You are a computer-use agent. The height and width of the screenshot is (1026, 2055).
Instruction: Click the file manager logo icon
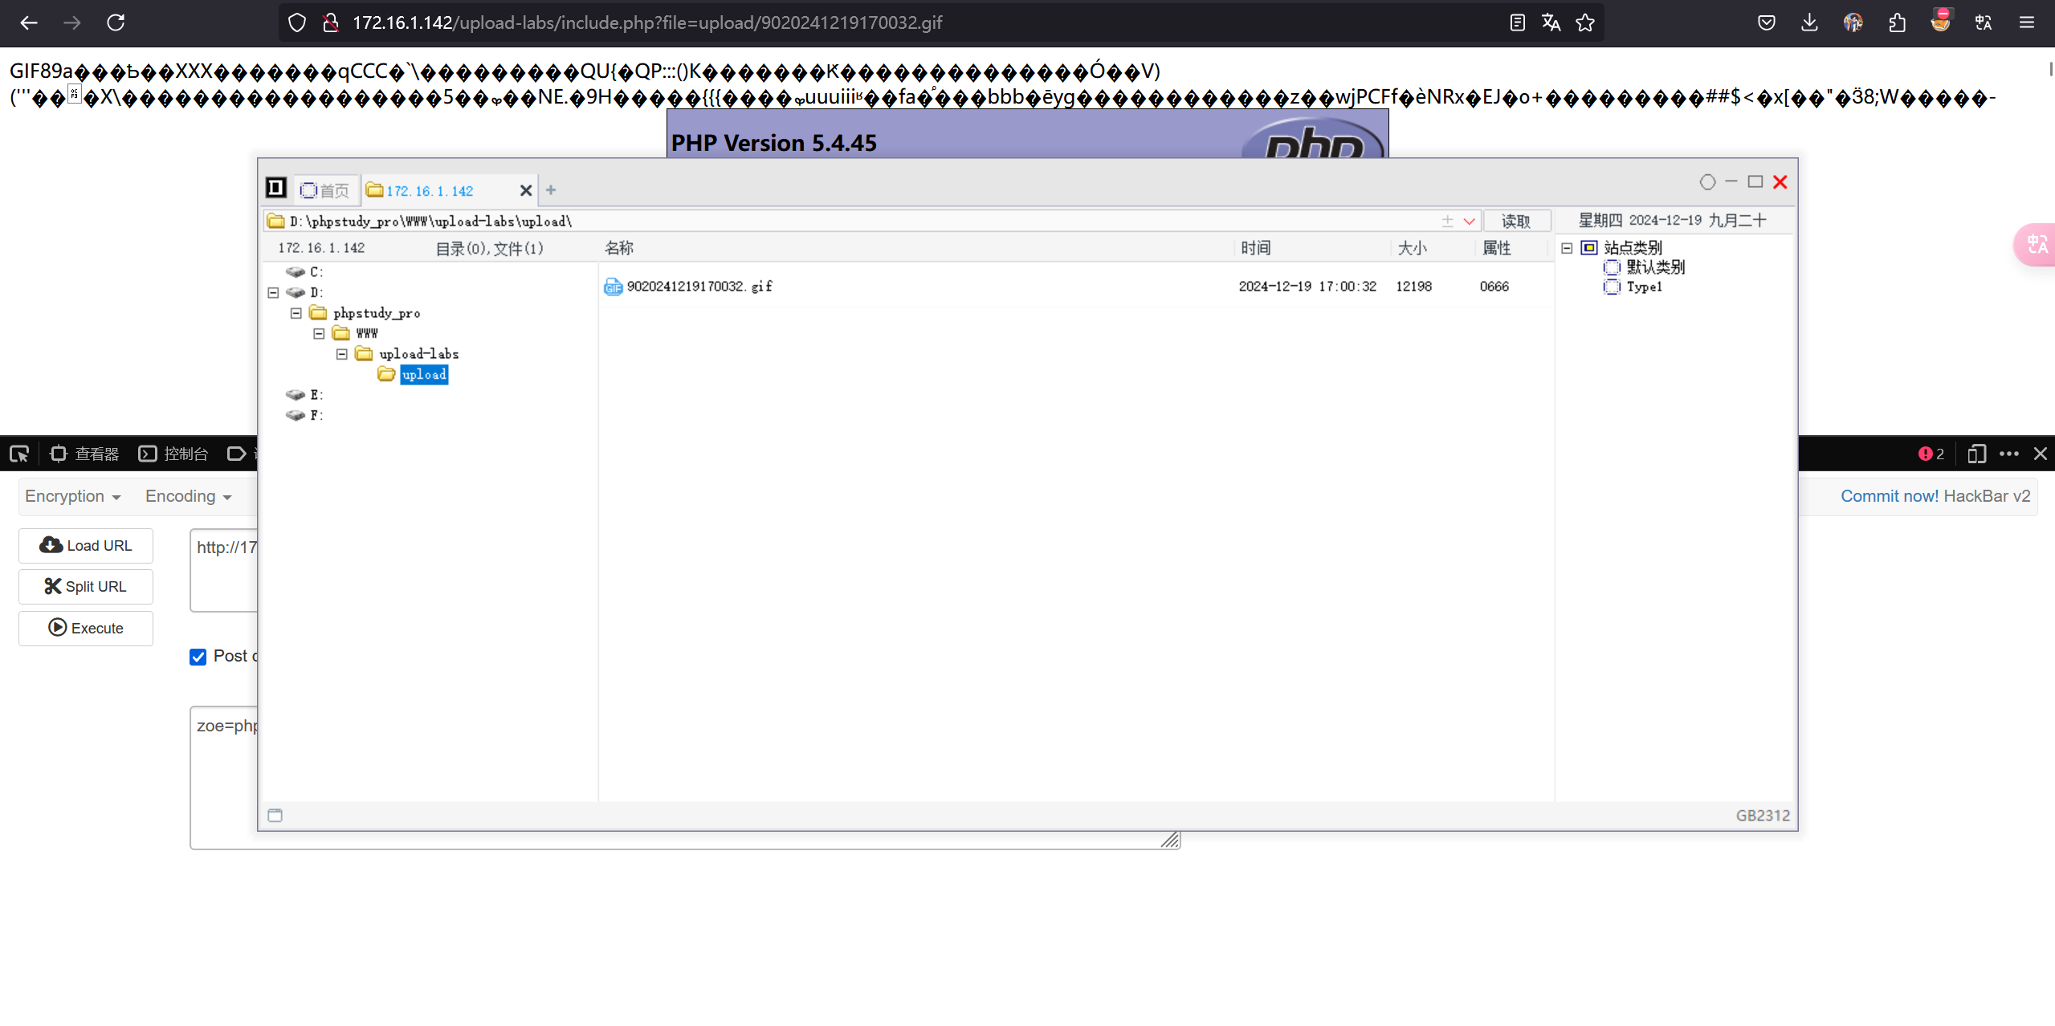(x=275, y=188)
